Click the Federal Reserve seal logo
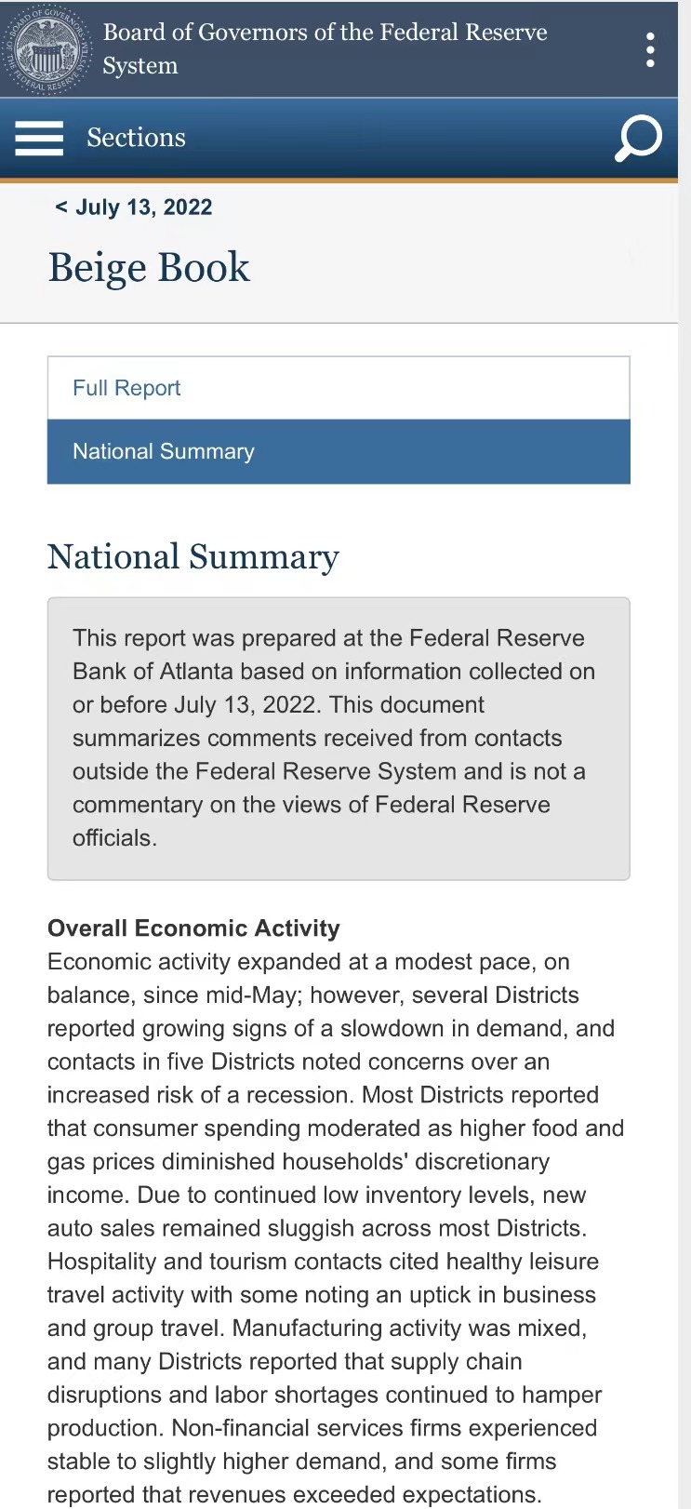691x1509 pixels. point(47,48)
